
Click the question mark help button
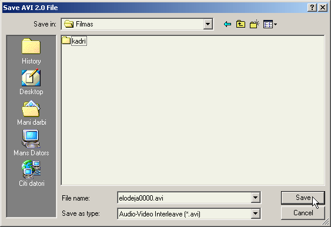(x=312, y=8)
